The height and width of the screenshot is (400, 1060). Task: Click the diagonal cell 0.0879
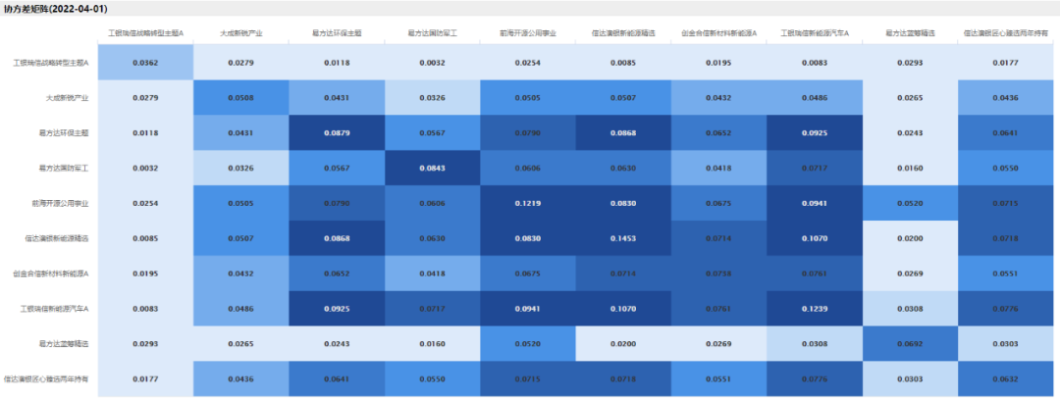pos(337,132)
